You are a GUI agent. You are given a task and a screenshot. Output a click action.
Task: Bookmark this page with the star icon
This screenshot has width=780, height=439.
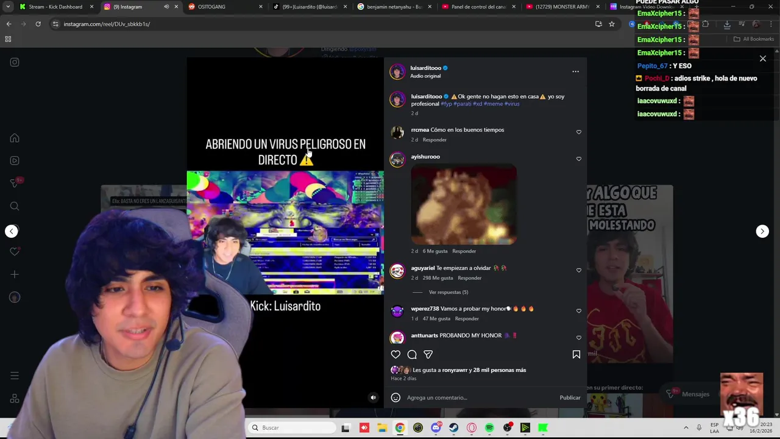[x=611, y=24]
